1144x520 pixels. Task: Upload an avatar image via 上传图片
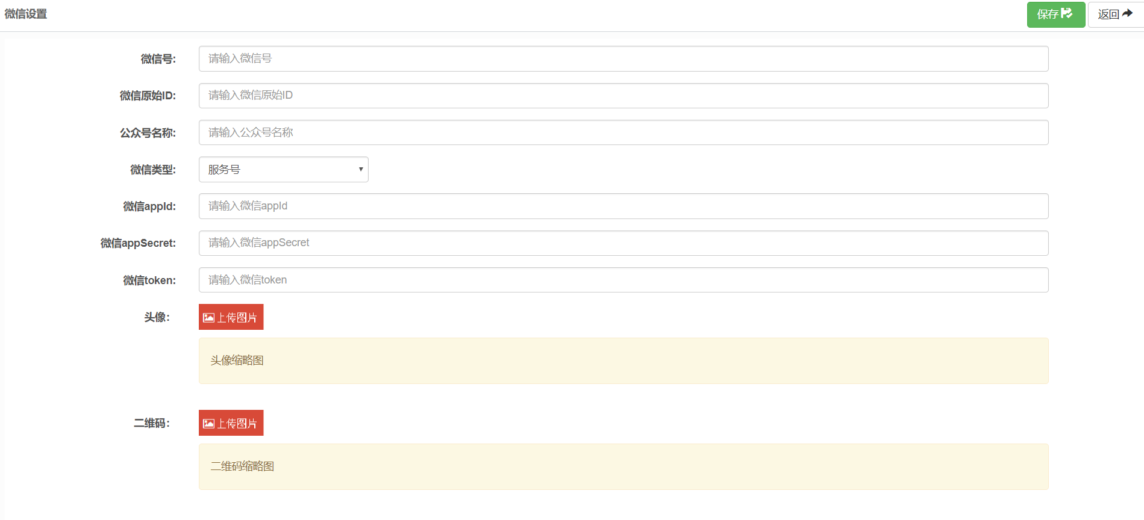coord(231,317)
